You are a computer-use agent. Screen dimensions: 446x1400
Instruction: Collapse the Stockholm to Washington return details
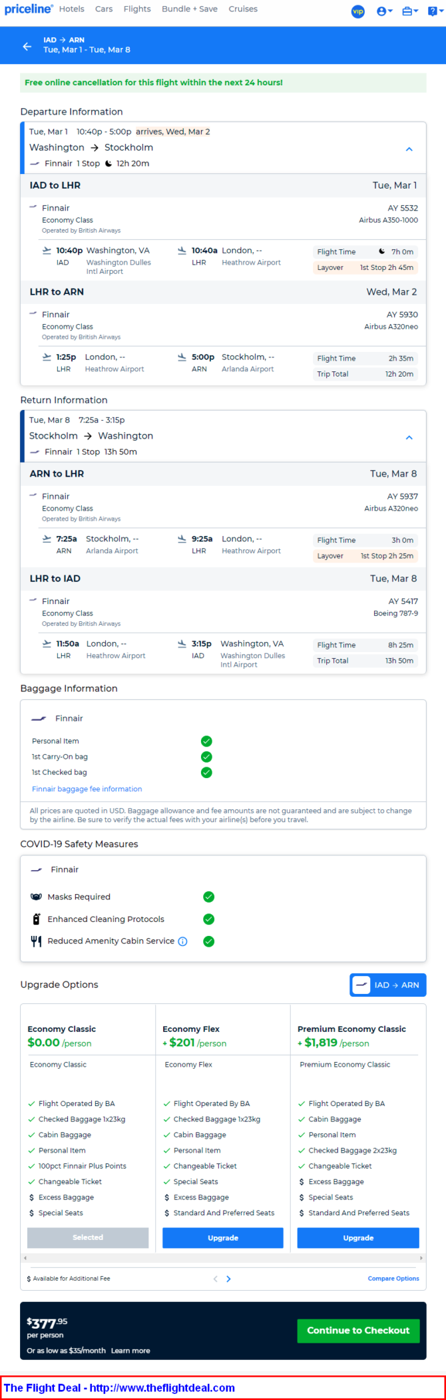tap(409, 438)
